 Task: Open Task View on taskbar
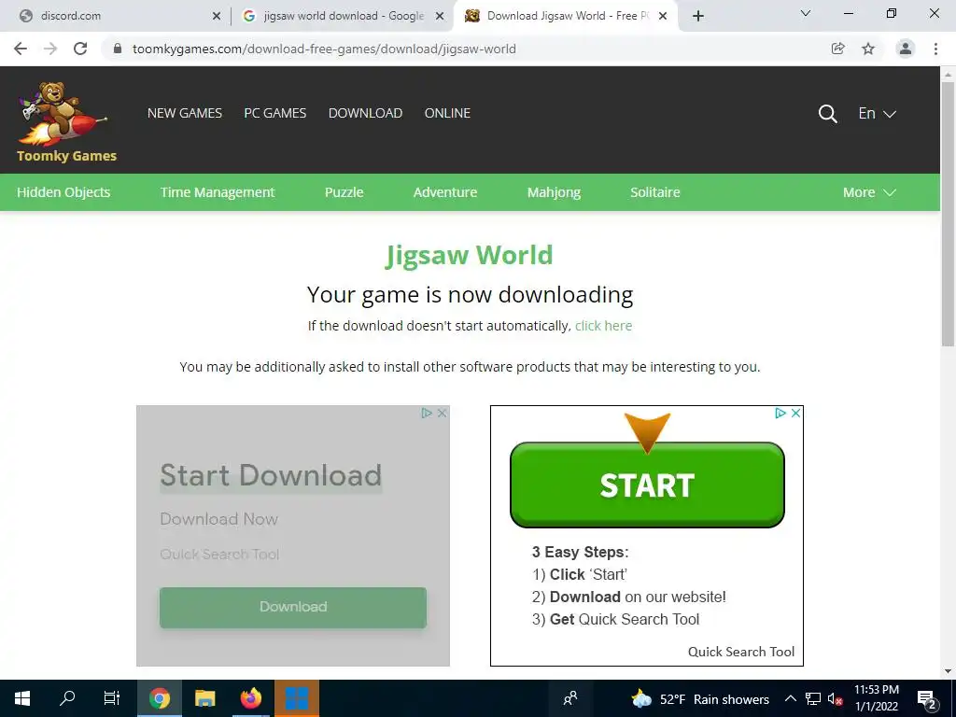click(x=112, y=698)
